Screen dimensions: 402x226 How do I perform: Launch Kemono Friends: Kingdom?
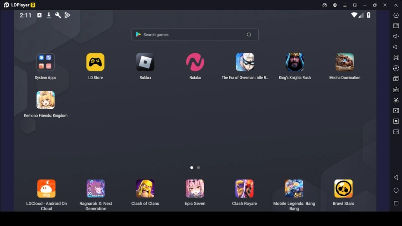click(46, 100)
